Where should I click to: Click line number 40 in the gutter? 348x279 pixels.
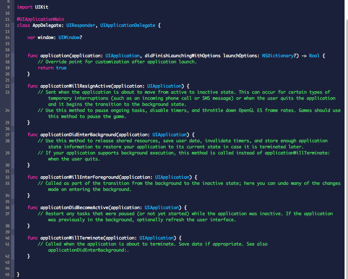pos(7,238)
